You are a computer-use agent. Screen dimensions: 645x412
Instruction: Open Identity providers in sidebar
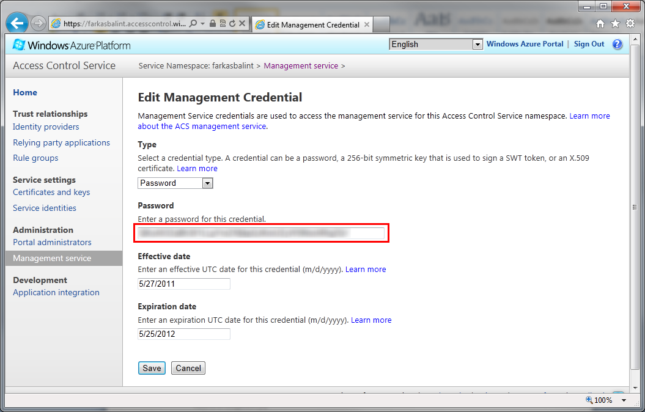click(46, 127)
